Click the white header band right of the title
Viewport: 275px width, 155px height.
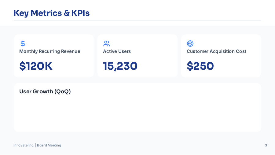pyautogui.click(x=183, y=12)
